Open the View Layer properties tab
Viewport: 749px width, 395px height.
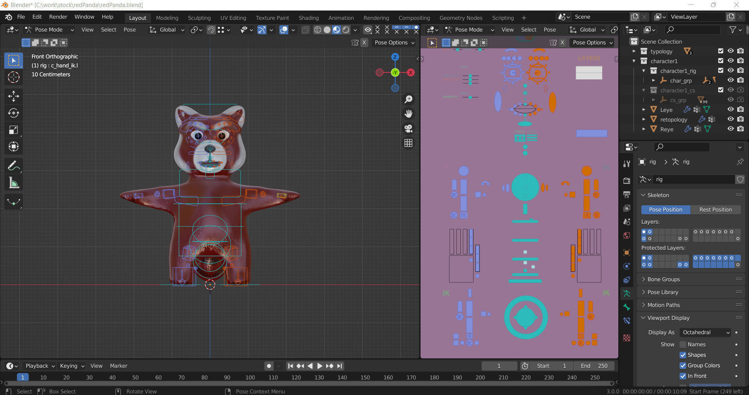click(x=627, y=208)
